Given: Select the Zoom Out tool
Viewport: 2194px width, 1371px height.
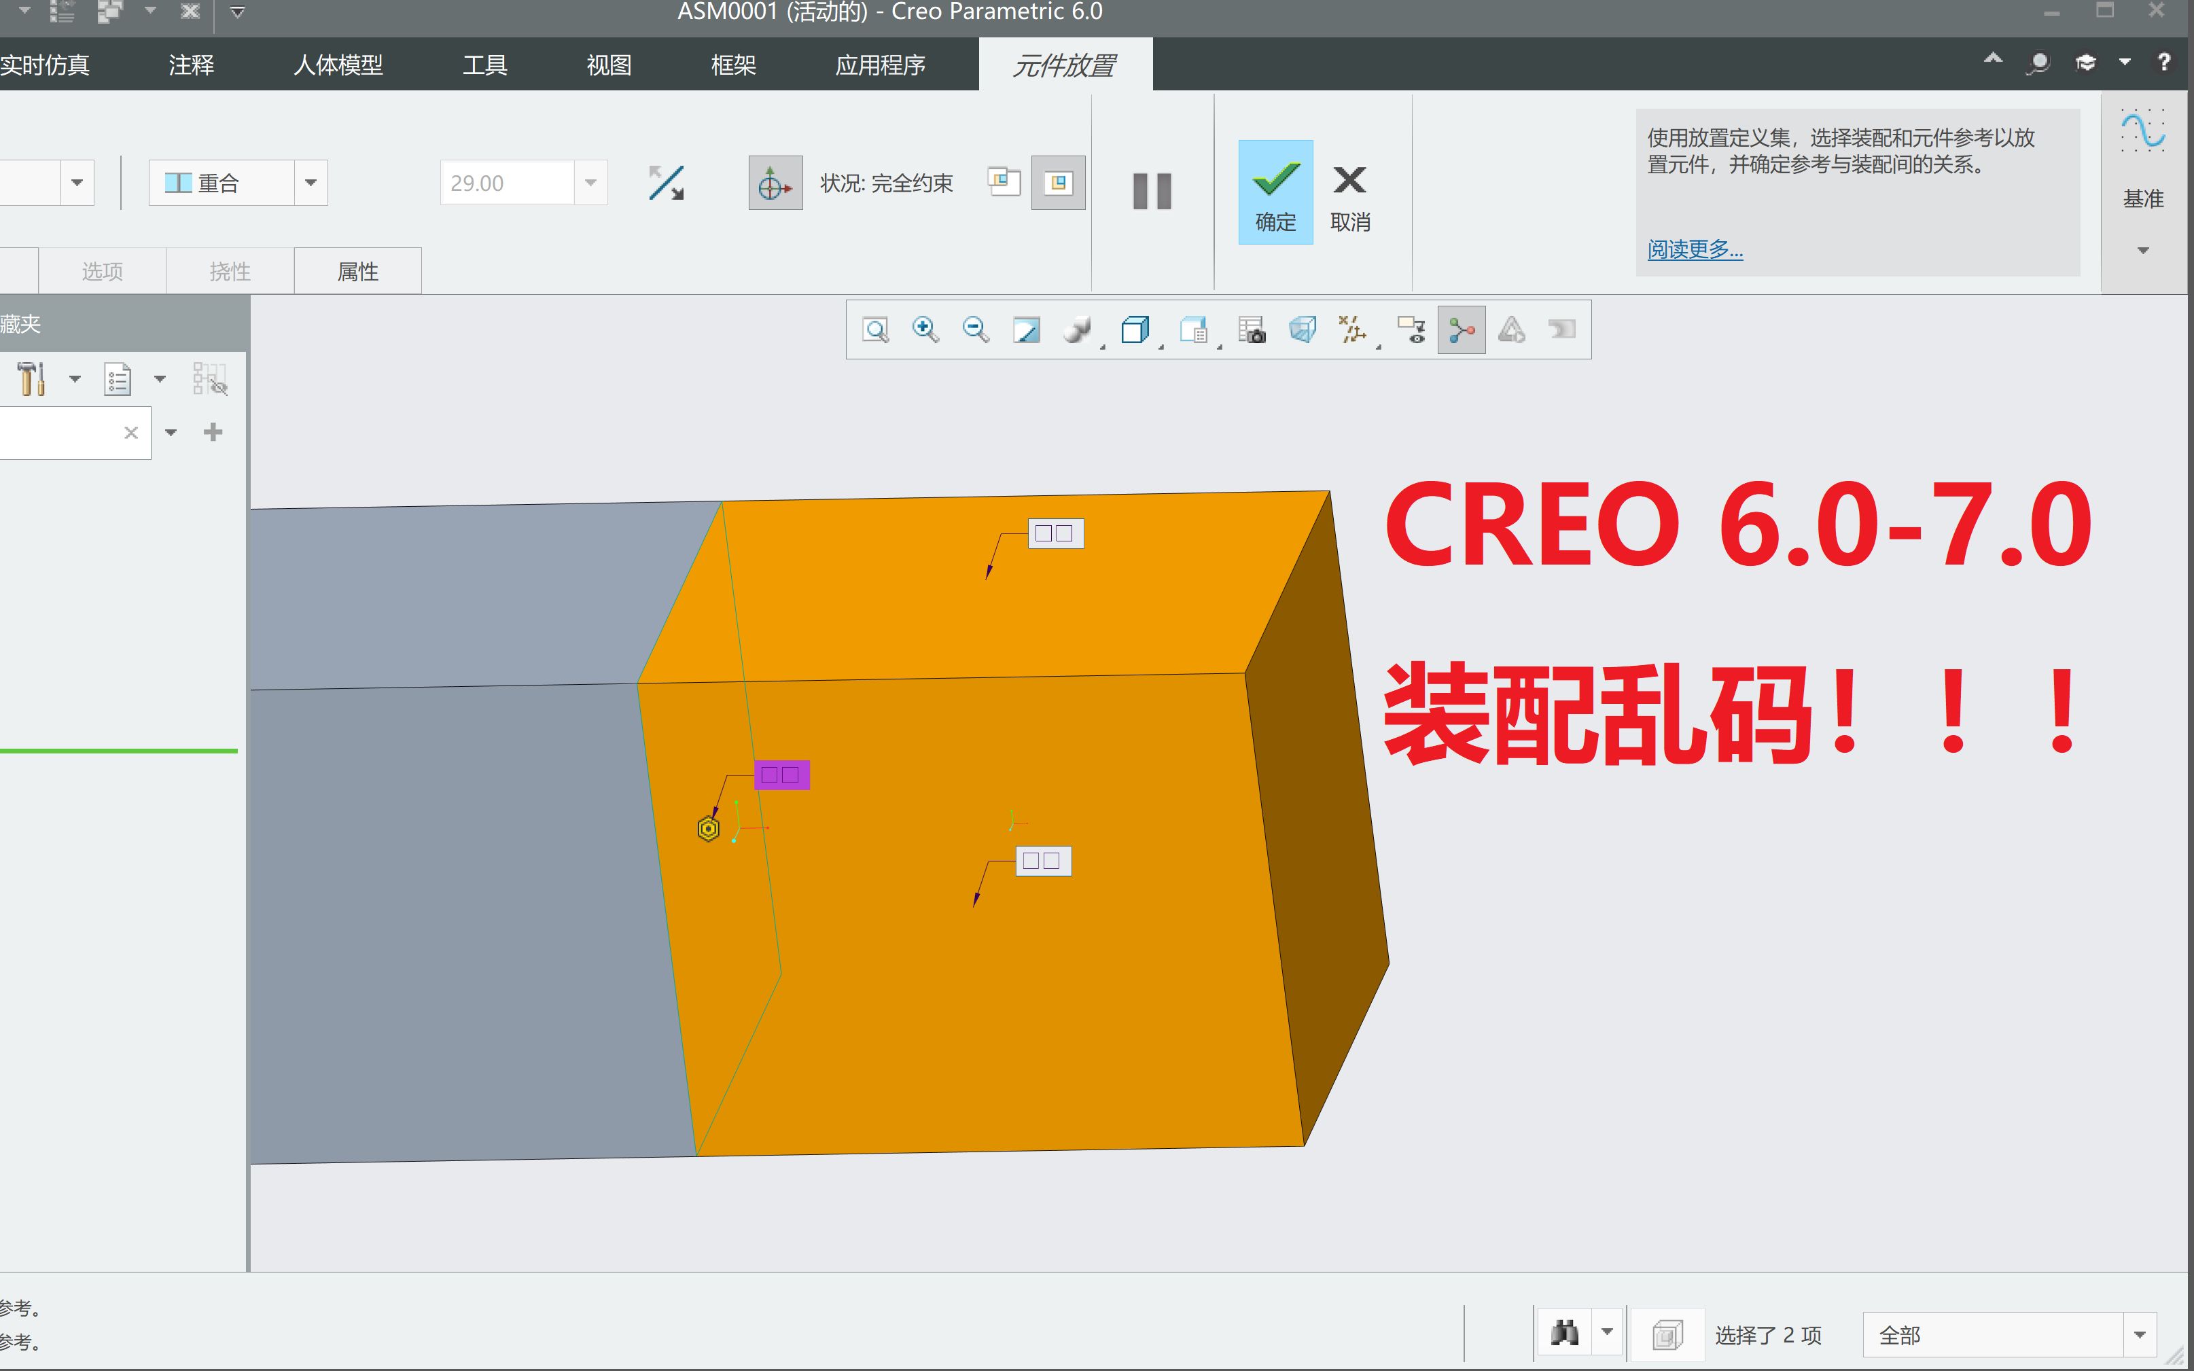Looking at the screenshot, I should point(974,329).
